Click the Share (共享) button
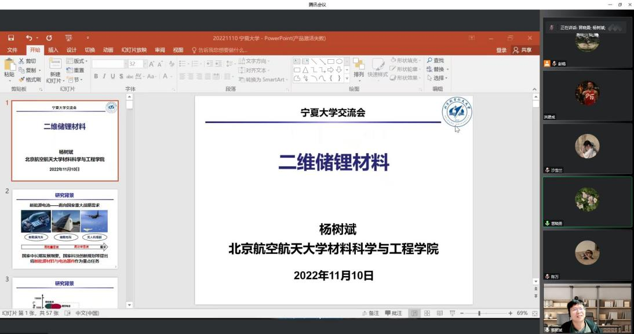This screenshot has height=334, width=634. [x=522, y=50]
